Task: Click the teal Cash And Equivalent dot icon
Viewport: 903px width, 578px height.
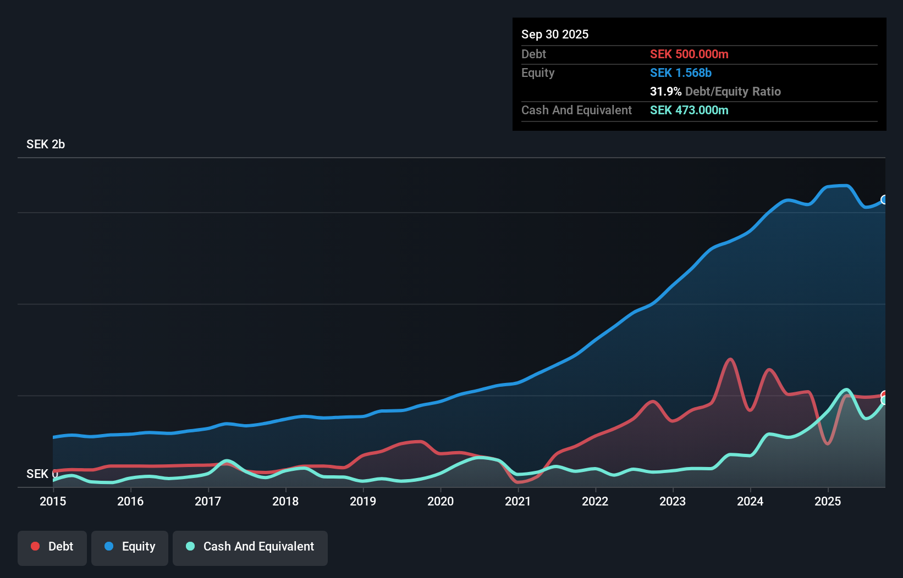Action: [189, 546]
